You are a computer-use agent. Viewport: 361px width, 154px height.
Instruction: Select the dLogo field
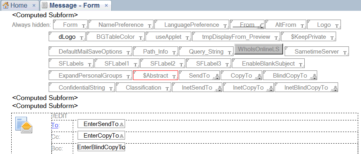coord(67,37)
